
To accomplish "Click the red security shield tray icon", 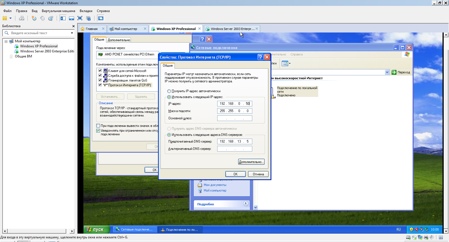I will [417, 229].
